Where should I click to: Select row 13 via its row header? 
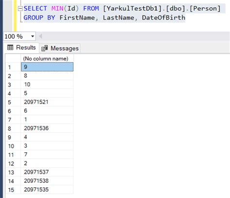[x=13, y=172]
